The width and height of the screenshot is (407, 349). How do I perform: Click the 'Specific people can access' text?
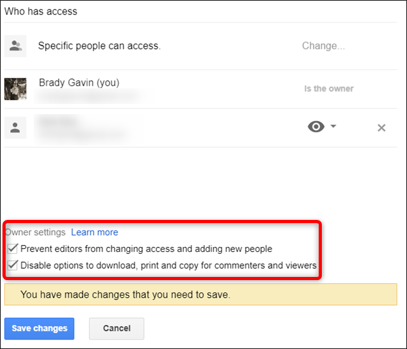[x=100, y=46]
